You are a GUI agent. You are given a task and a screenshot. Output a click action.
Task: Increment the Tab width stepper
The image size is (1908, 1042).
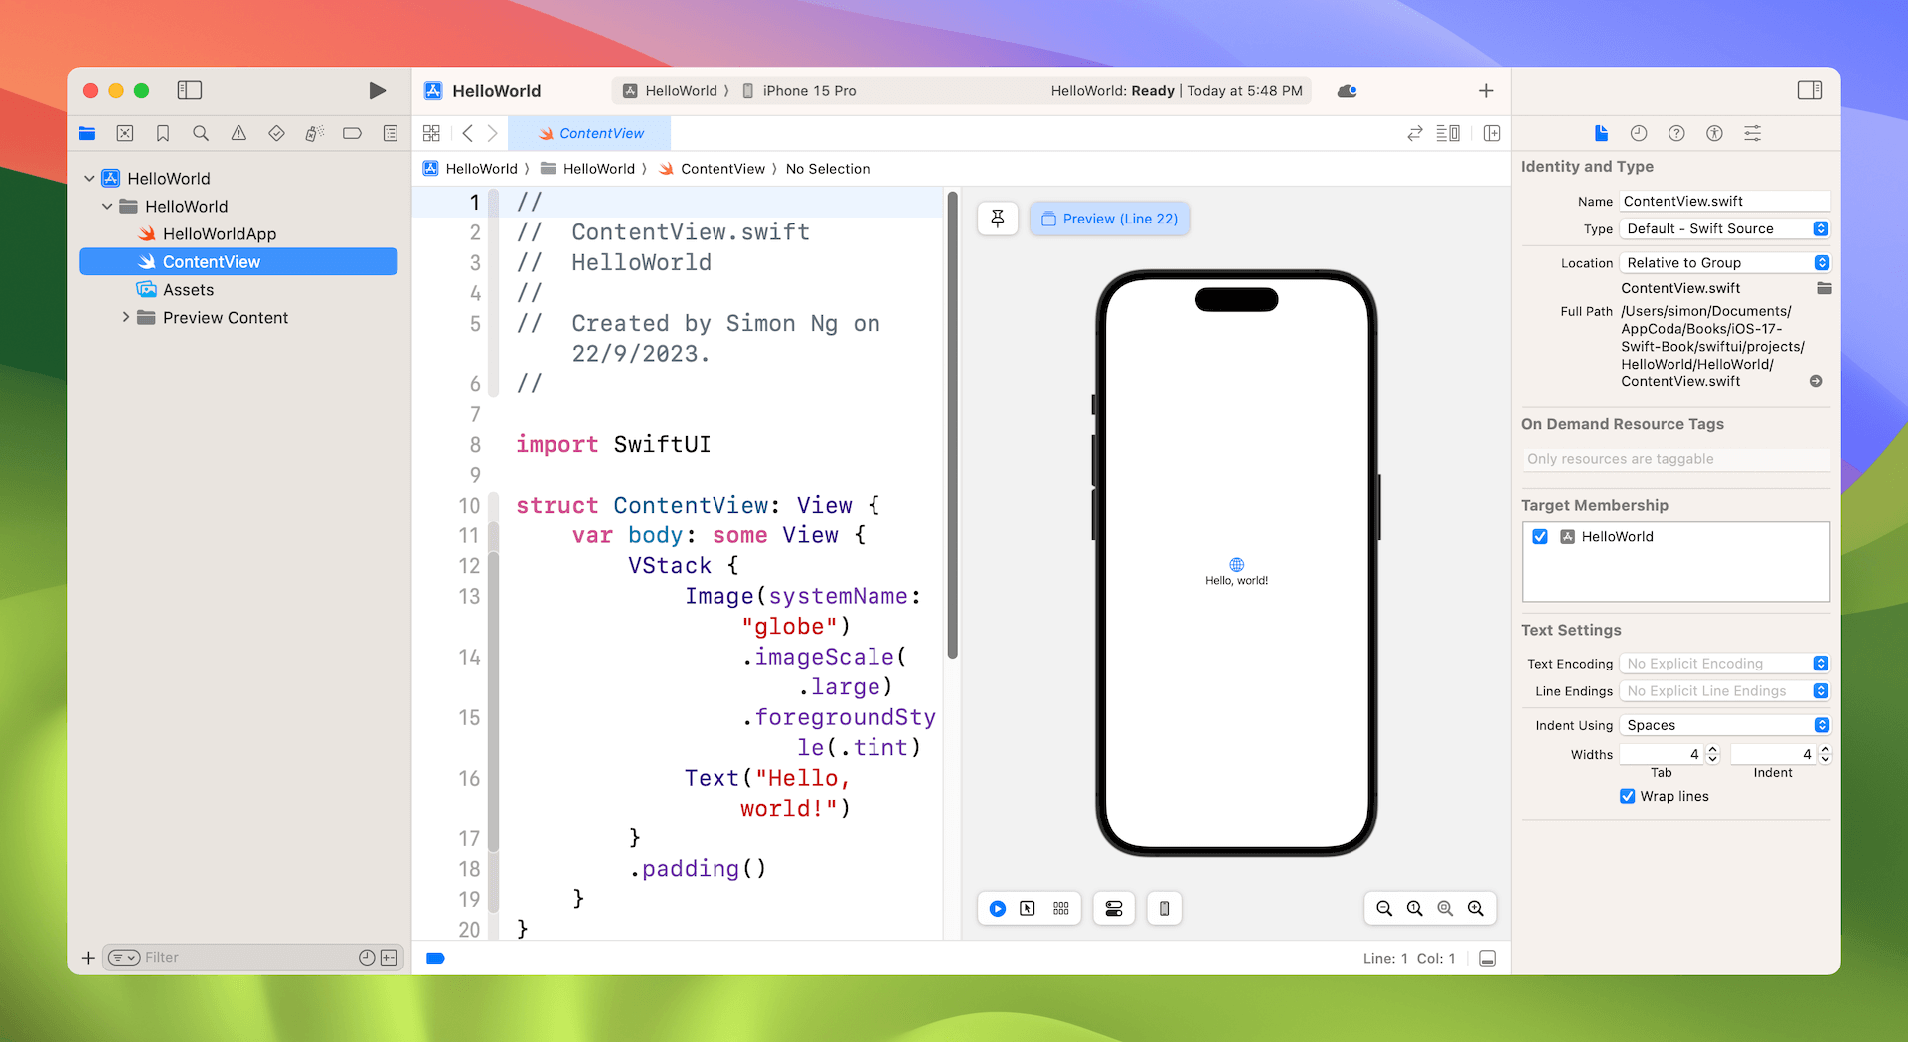pyautogui.click(x=1712, y=749)
